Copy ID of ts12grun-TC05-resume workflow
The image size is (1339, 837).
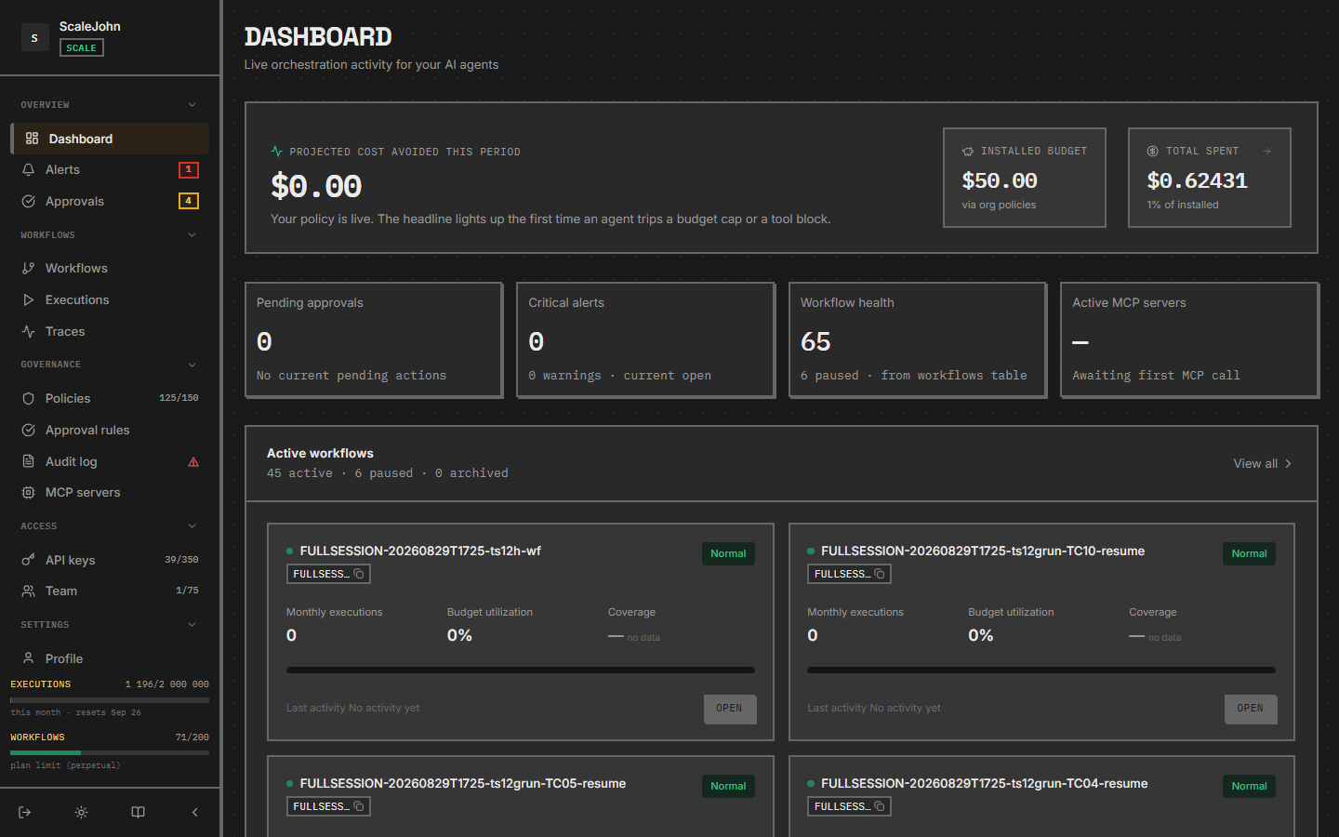point(359,806)
